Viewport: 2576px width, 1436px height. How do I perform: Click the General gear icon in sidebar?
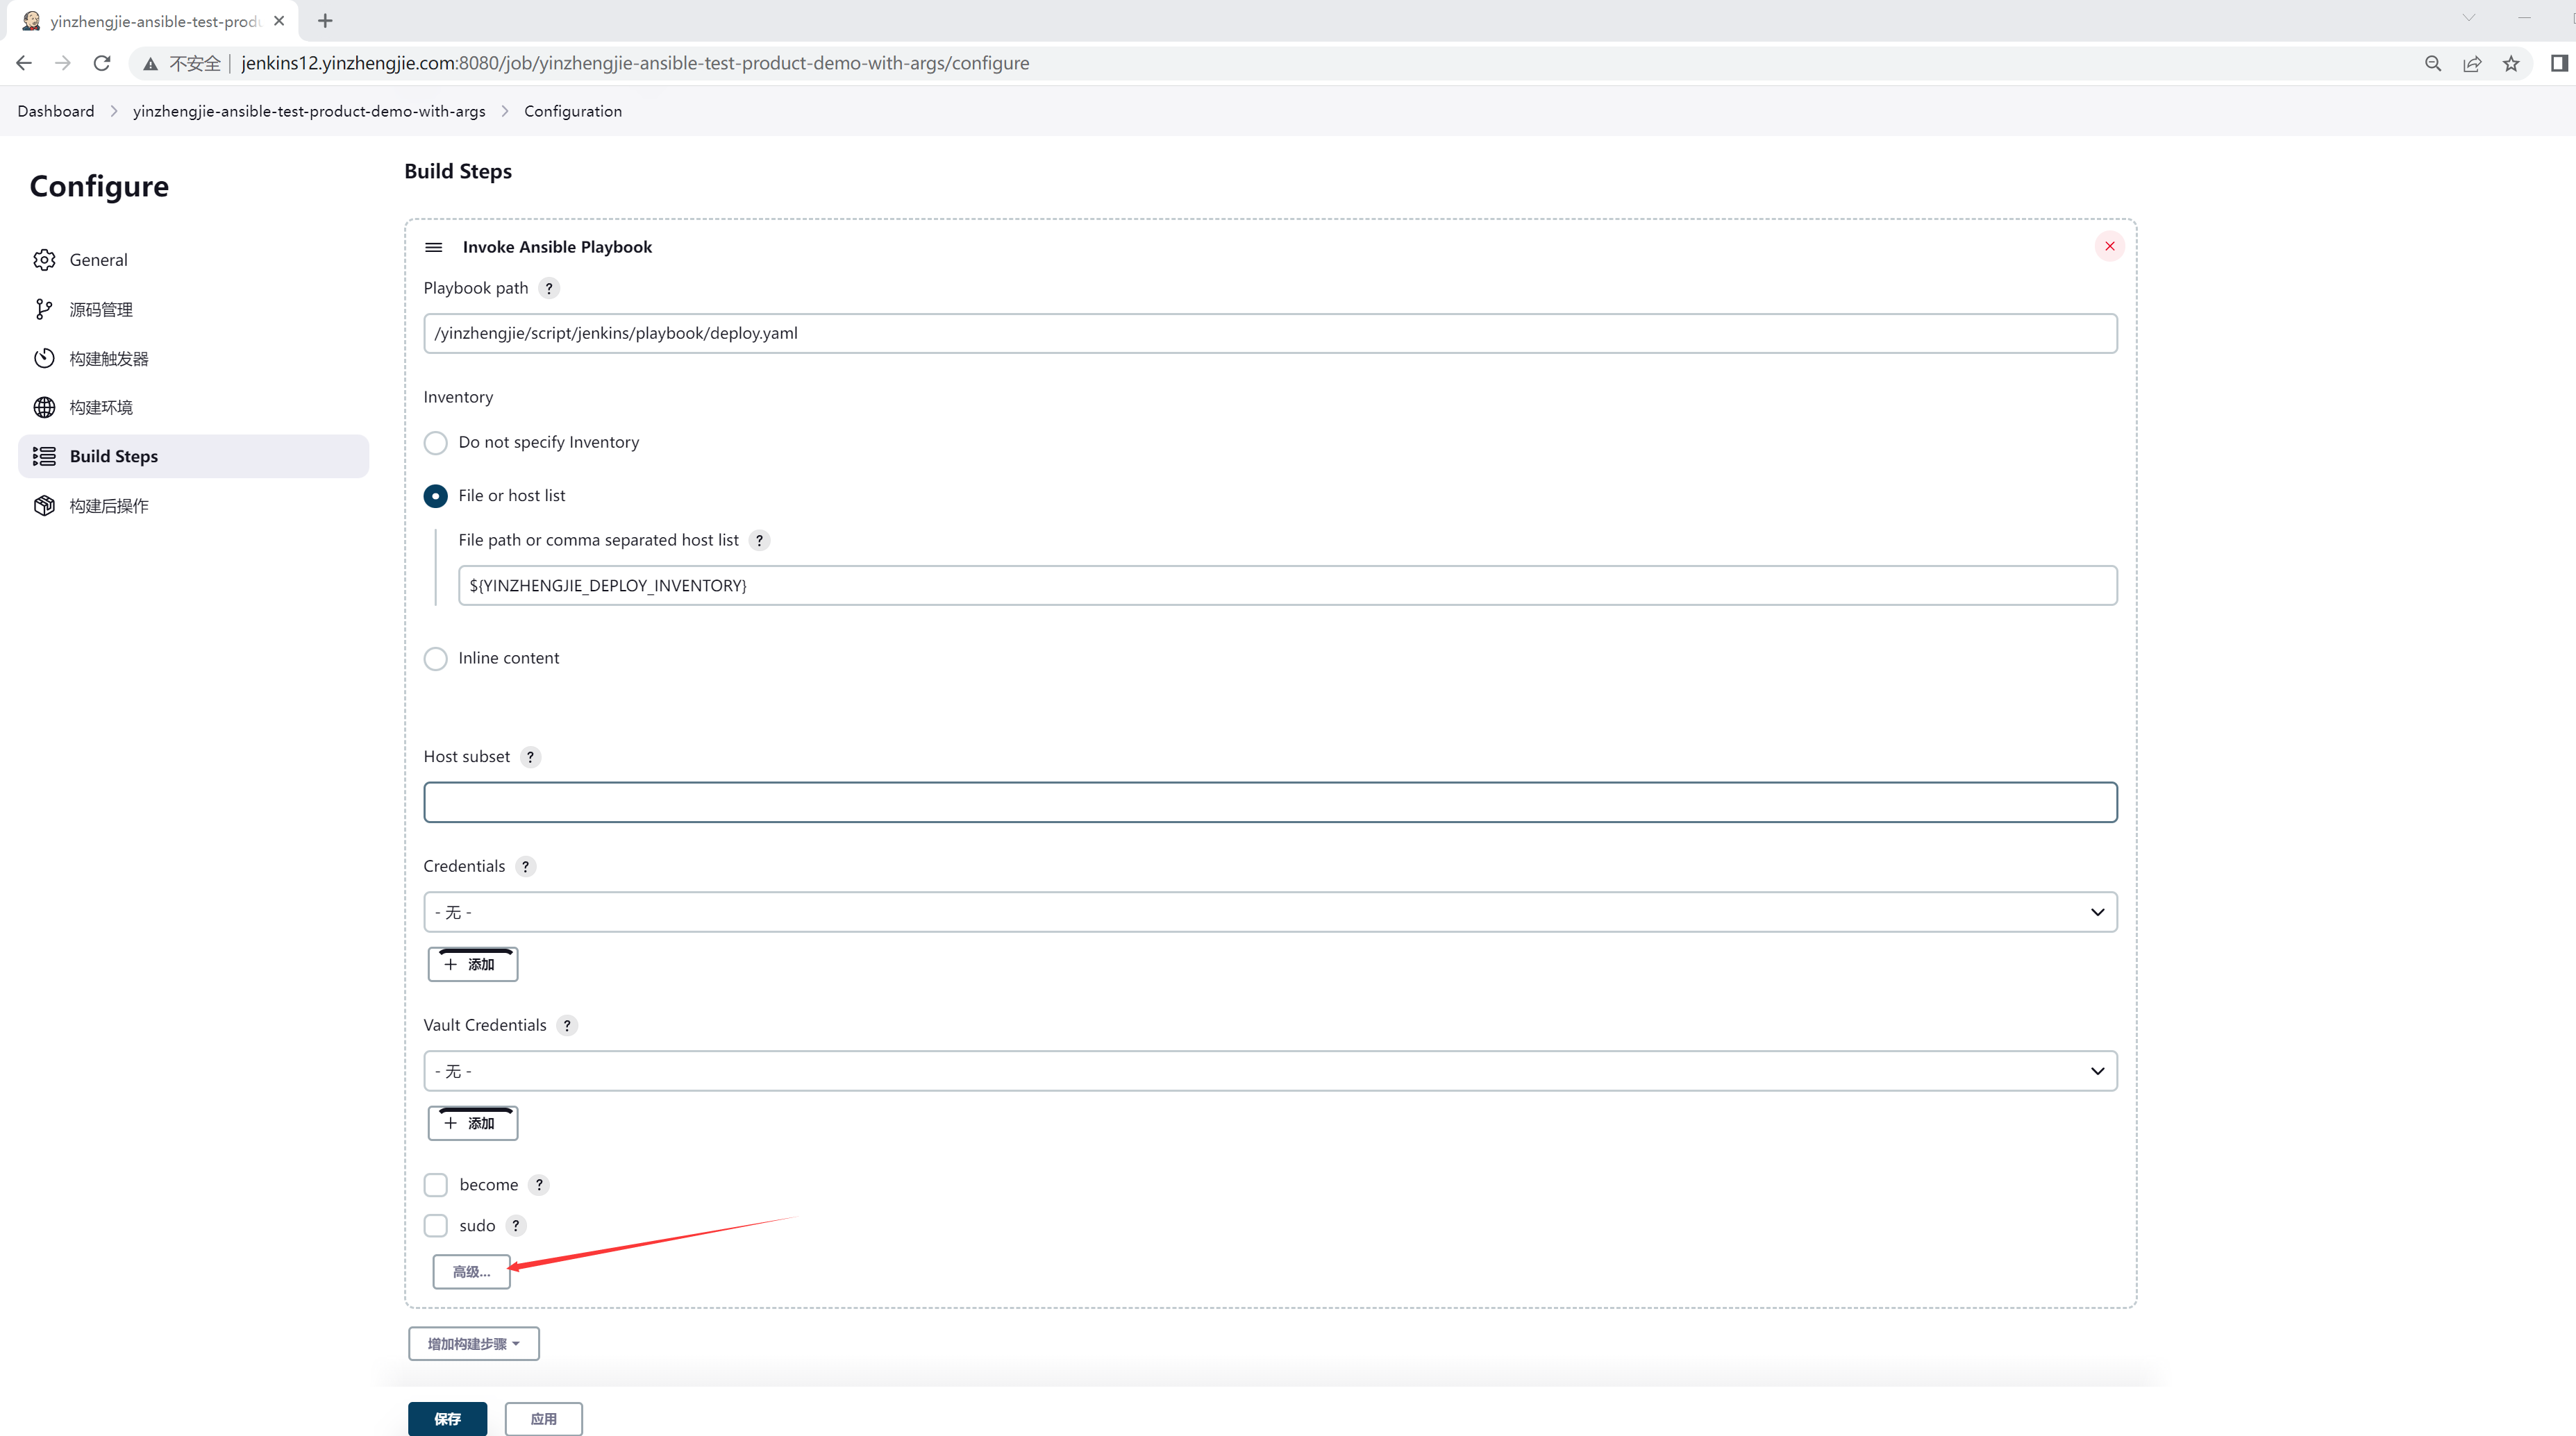pos(44,260)
